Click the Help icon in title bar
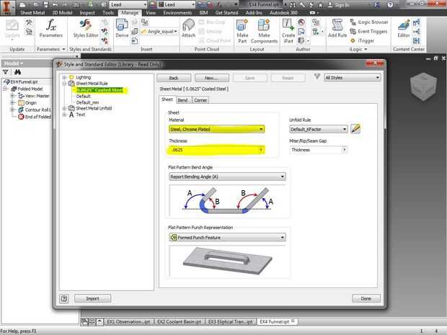The image size is (447, 335). (390, 4)
